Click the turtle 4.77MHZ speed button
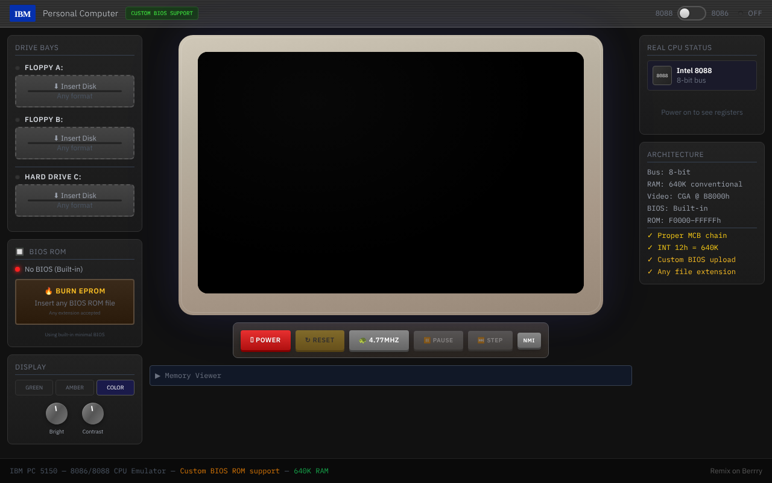The height and width of the screenshot is (483, 772). tap(379, 341)
